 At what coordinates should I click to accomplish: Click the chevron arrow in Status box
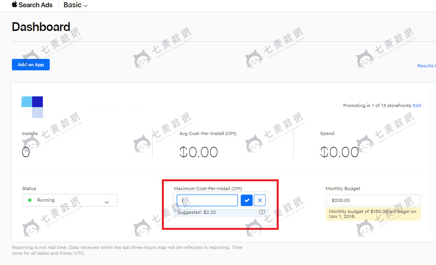(x=107, y=202)
